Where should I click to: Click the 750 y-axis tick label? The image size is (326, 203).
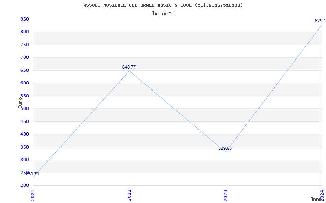point(24,45)
